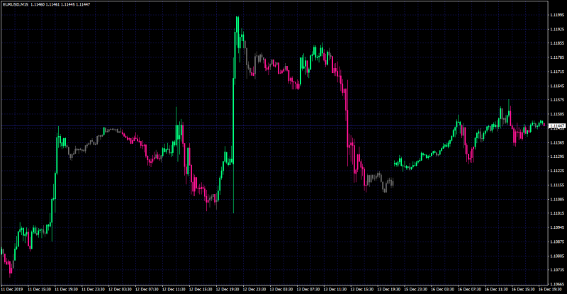Click price axis label 1.10805
567x294 pixels.
557,256
